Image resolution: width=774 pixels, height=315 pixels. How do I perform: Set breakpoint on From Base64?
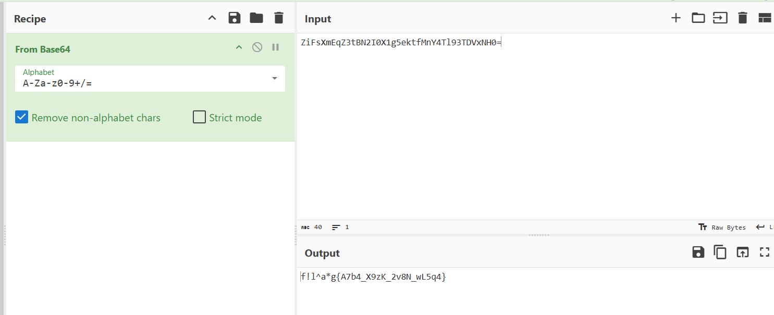276,47
